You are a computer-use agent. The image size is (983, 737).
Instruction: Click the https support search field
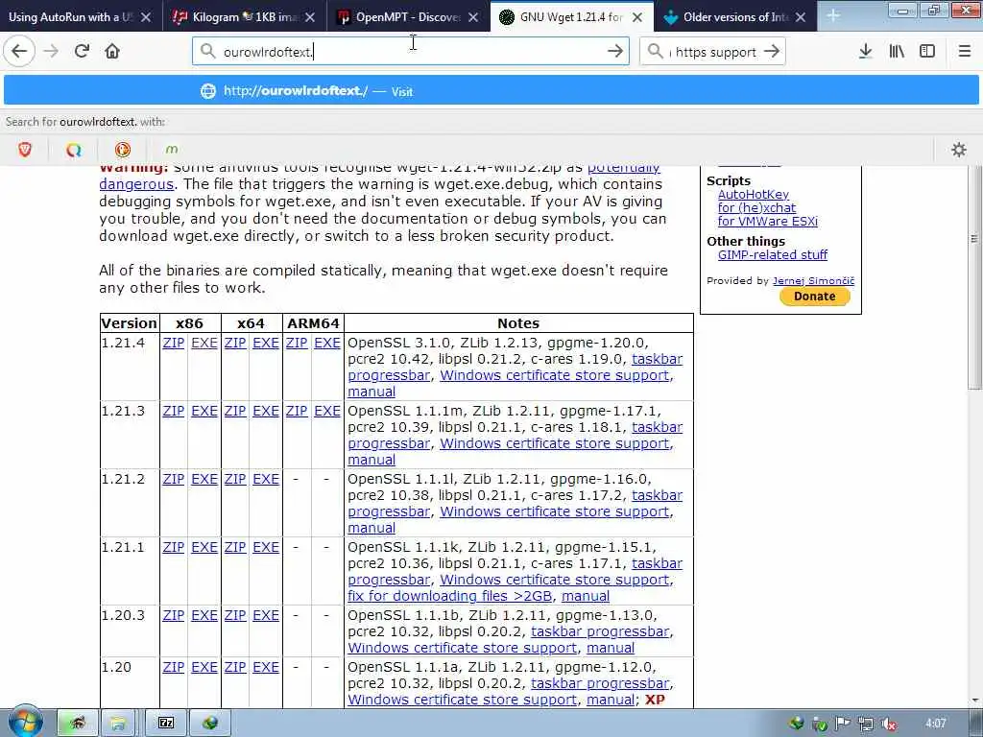pyautogui.click(x=711, y=52)
